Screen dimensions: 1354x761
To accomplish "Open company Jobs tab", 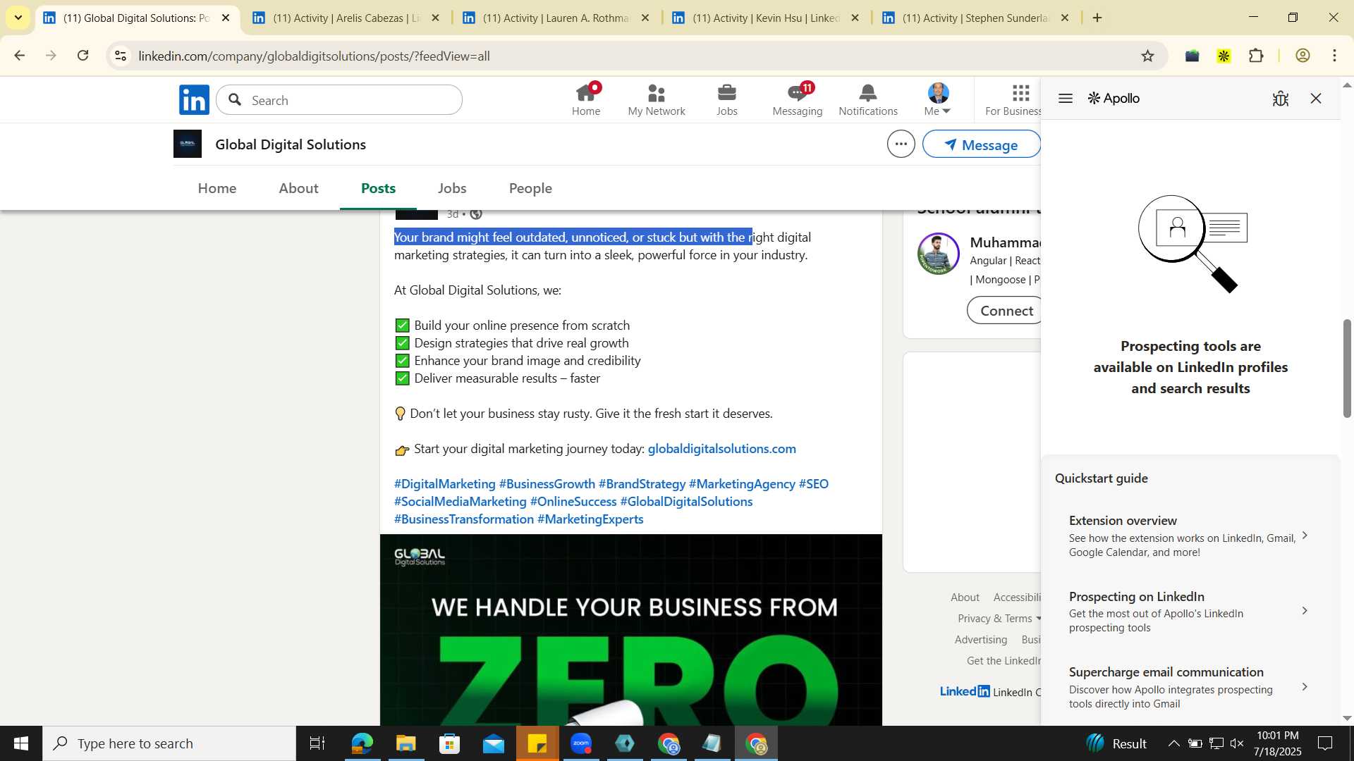I will (x=452, y=188).
